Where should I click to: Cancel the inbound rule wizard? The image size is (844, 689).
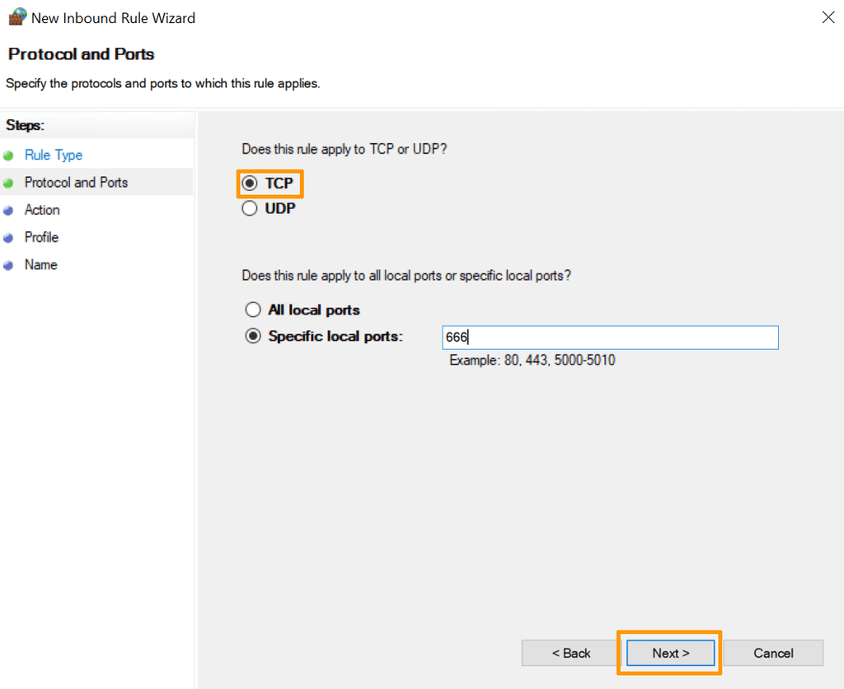point(772,652)
